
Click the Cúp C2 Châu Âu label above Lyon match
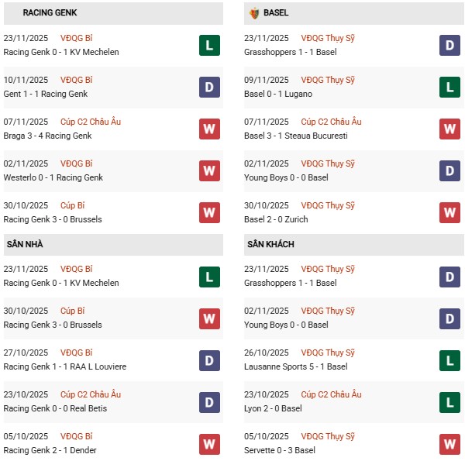tap(331, 394)
